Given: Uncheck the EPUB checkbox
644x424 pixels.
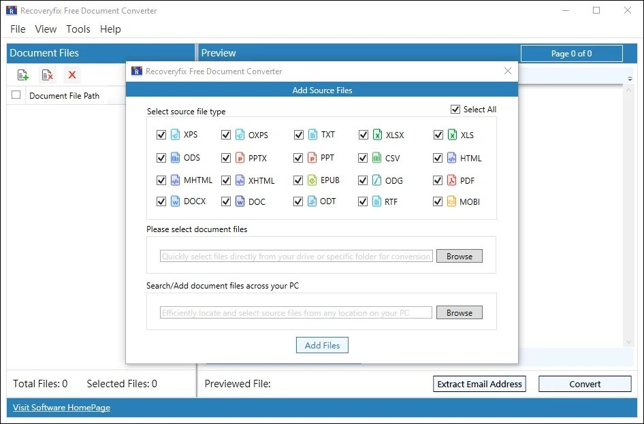Looking at the screenshot, I should tap(298, 180).
